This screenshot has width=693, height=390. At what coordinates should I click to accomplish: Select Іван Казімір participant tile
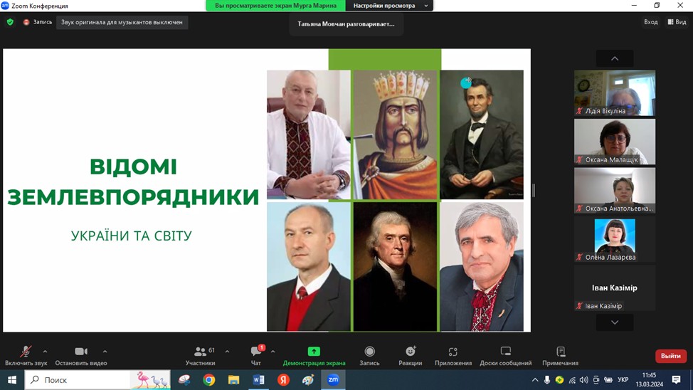point(614,288)
